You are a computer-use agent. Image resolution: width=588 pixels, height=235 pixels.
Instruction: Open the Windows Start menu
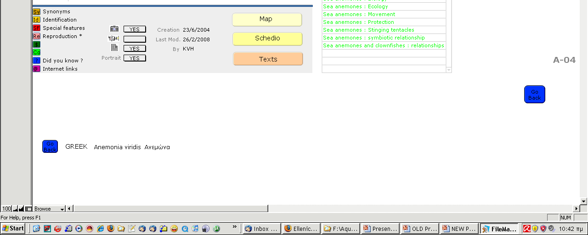pyautogui.click(x=13, y=228)
